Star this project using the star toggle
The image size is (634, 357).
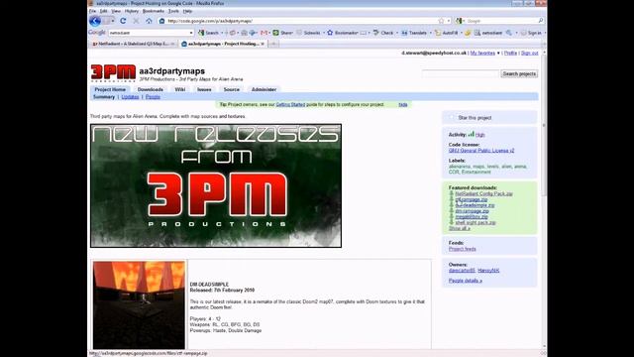(452, 117)
